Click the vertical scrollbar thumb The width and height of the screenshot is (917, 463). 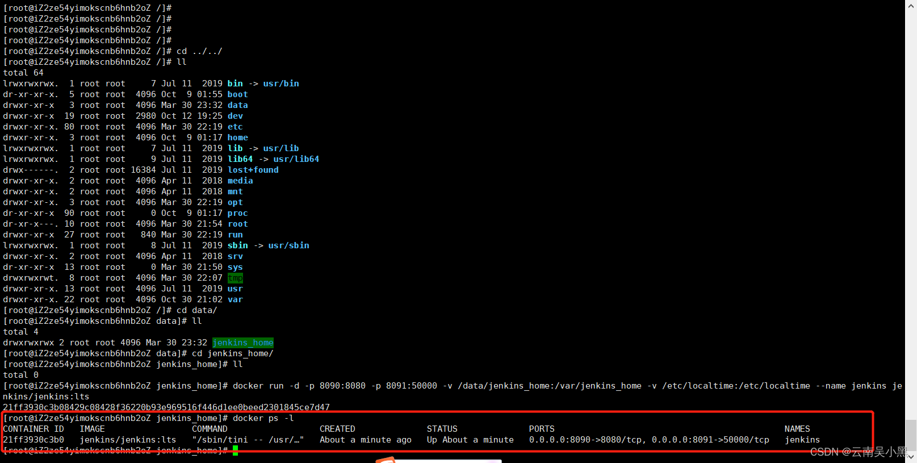coord(911,435)
